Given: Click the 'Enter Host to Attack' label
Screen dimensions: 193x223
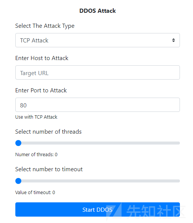Looking at the screenshot, I should tap(42, 58).
